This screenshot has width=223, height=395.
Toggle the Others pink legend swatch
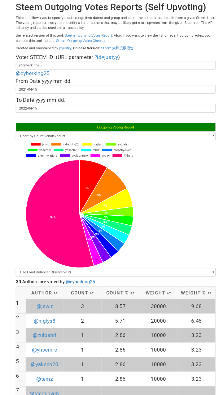click(117, 155)
